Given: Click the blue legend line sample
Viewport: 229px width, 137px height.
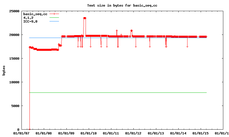Looking at the screenshot, I should click(54, 21).
